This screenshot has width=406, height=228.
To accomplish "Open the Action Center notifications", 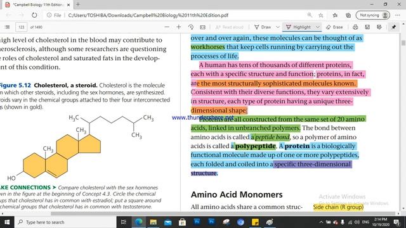I will 396,222.
